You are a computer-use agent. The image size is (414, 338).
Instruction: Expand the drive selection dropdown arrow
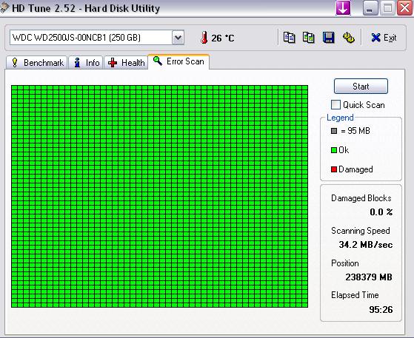coord(178,38)
